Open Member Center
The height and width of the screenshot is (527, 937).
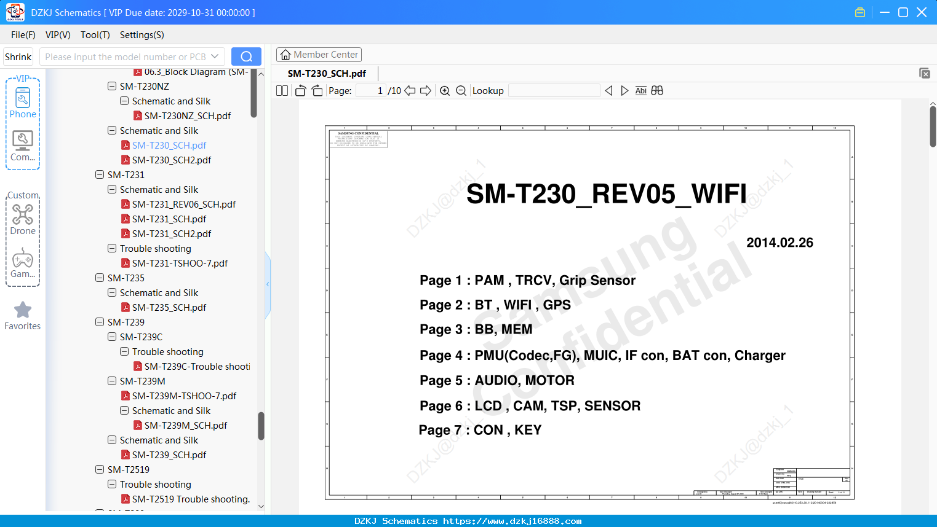[319, 55]
